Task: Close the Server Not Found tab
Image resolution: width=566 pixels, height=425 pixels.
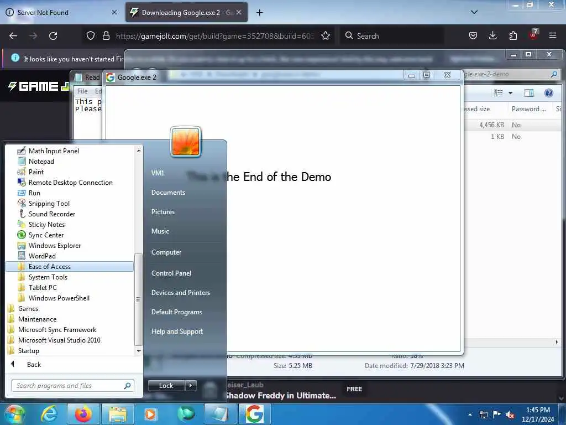Action: [114, 12]
